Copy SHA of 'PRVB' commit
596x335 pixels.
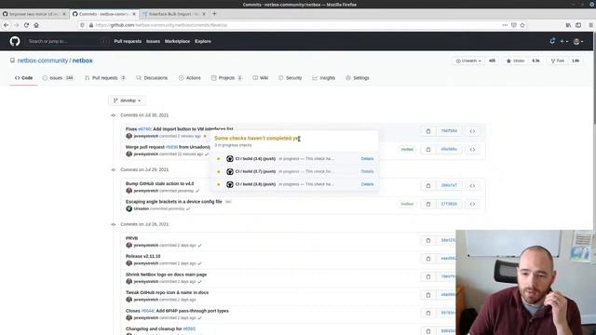[428, 240]
